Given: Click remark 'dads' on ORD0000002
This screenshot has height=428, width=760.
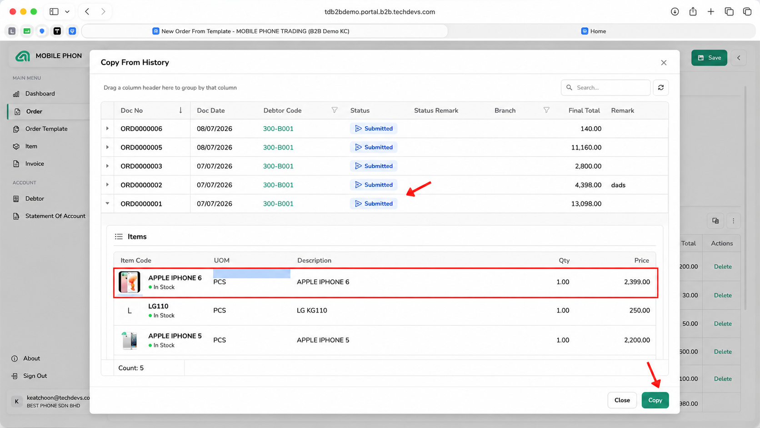Looking at the screenshot, I should tap(618, 185).
